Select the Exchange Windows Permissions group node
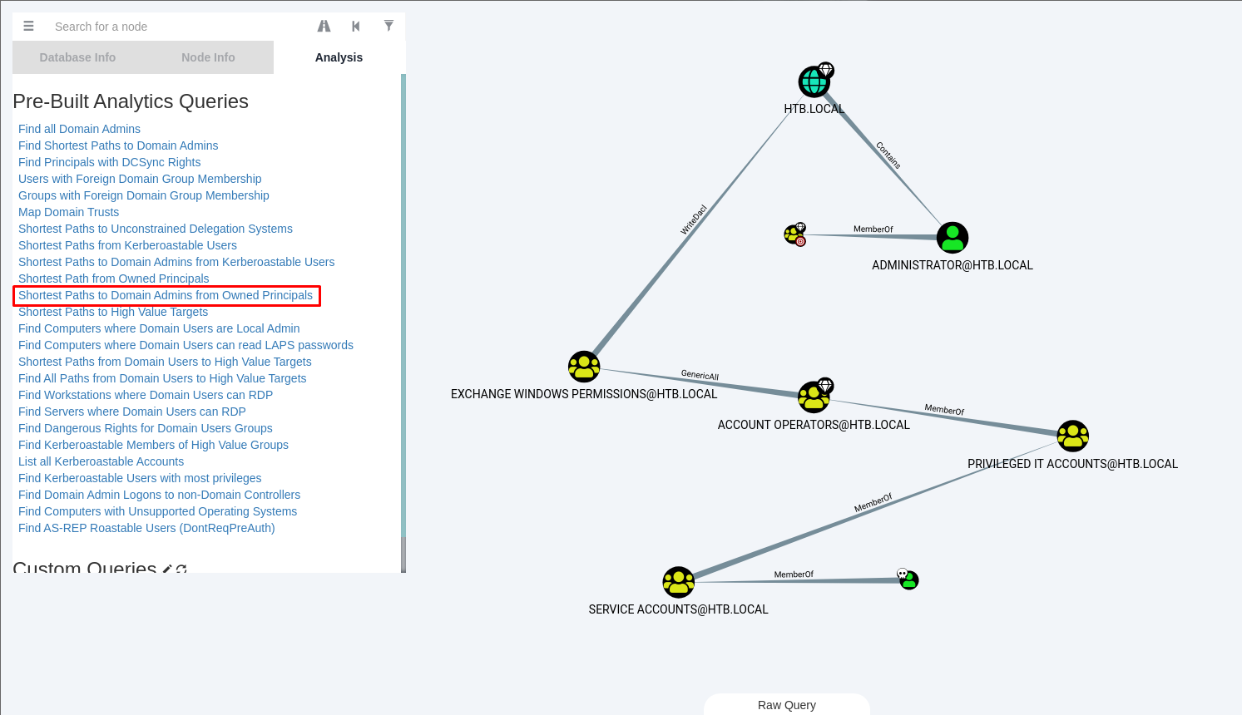 pyautogui.click(x=584, y=367)
